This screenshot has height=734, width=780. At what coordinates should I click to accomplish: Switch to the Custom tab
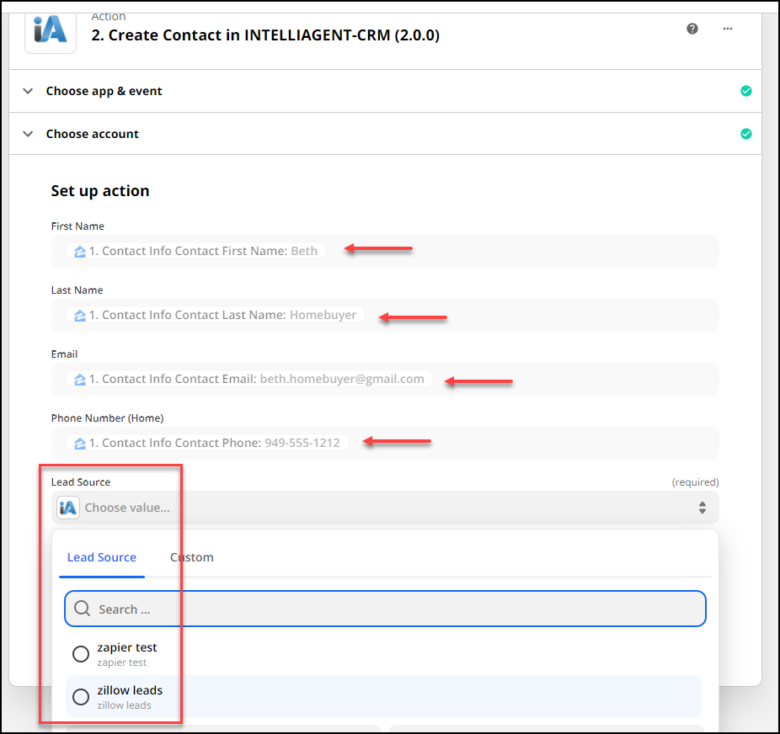pyautogui.click(x=192, y=557)
